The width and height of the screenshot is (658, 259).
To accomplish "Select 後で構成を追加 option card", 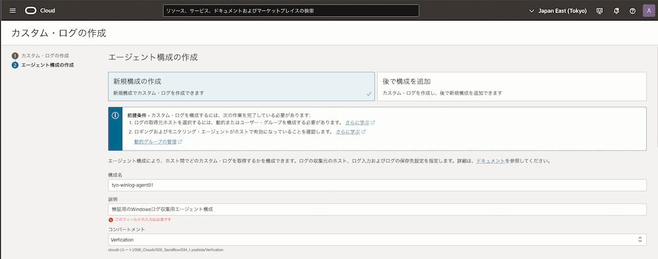I will click(x=511, y=86).
